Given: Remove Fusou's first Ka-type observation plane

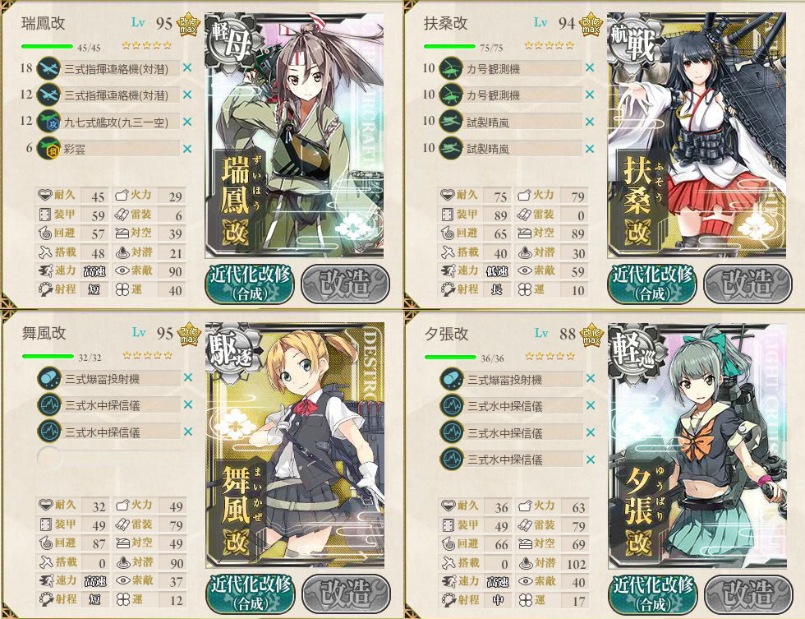Looking at the screenshot, I should [590, 67].
